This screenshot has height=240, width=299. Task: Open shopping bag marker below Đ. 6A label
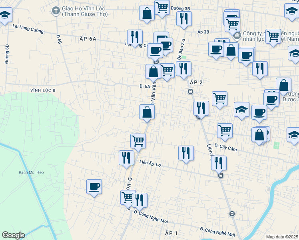[x=147, y=113]
